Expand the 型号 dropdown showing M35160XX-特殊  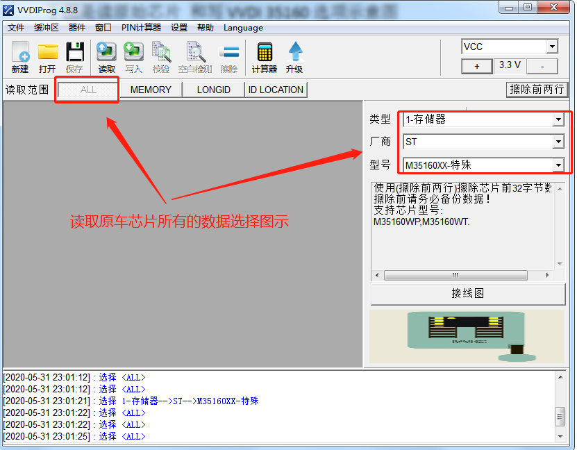coord(558,165)
